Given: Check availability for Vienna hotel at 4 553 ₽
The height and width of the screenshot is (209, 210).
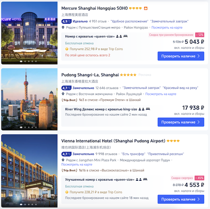Looking at the screenshot, I should tap(181, 199).
